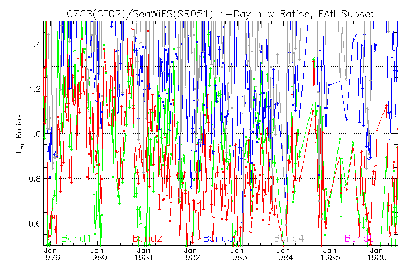Image resolution: width=412 pixels, height=275 pixels.
Task: Click the Jan 1979 x-axis label
Action: [50, 254]
